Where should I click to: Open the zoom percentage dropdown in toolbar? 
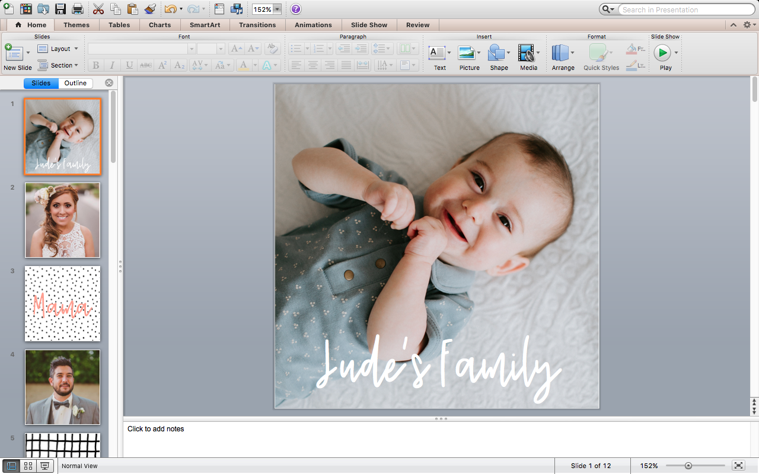[277, 9]
